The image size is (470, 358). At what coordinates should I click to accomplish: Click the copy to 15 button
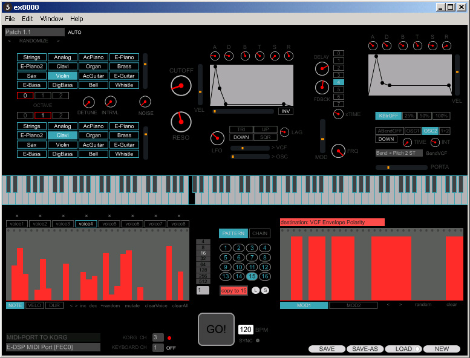pos(234,291)
